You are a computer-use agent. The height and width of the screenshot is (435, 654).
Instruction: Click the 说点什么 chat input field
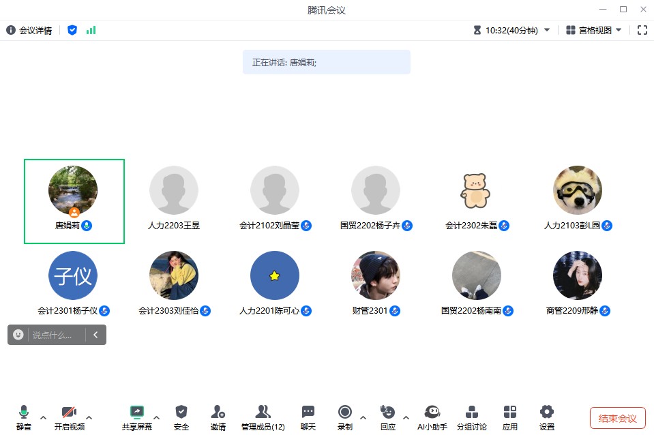pos(53,335)
